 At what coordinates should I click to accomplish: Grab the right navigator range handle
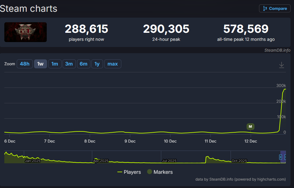285,157
